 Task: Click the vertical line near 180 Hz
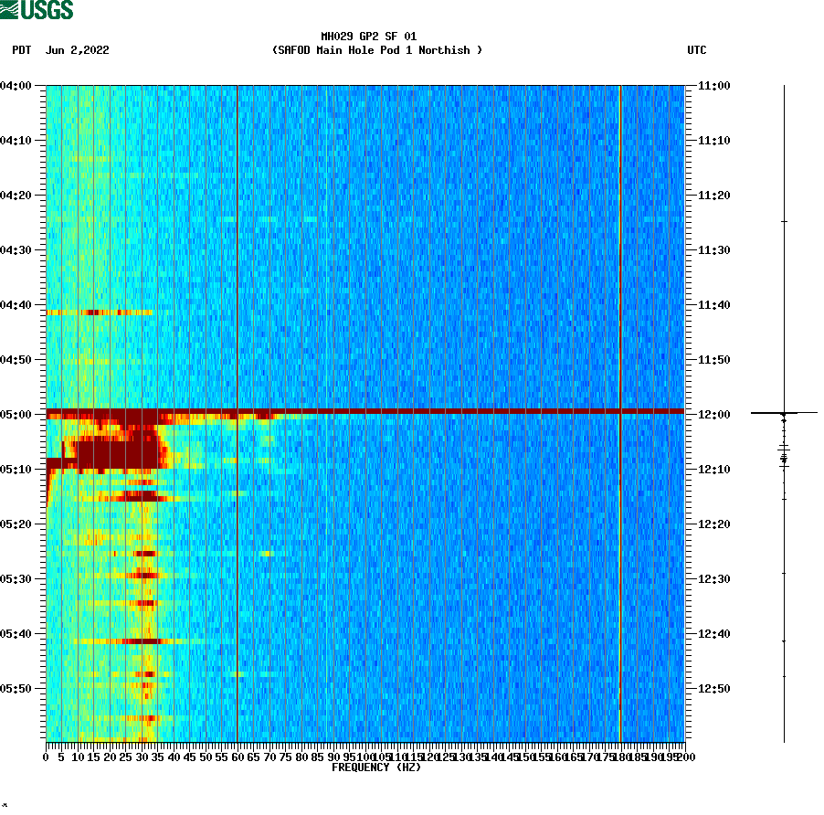click(x=619, y=365)
